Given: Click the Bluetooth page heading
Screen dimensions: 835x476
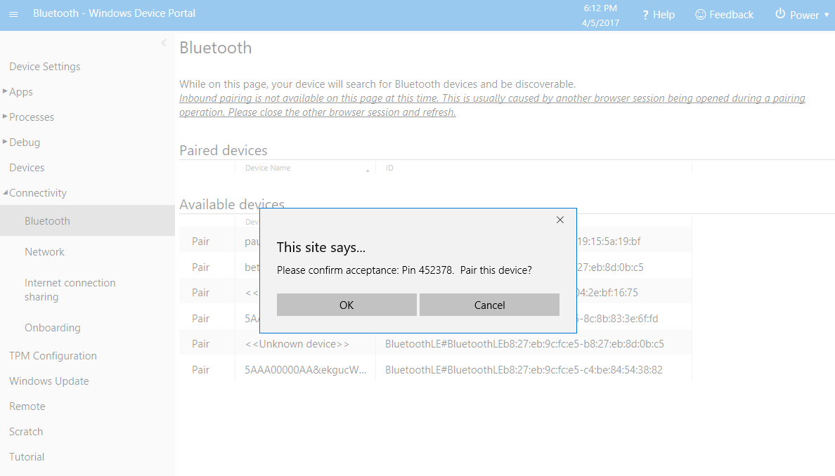Looking at the screenshot, I should point(216,47).
